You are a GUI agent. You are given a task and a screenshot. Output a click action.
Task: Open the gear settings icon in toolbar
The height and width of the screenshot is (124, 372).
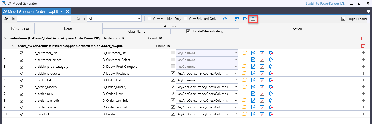(x=245, y=19)
